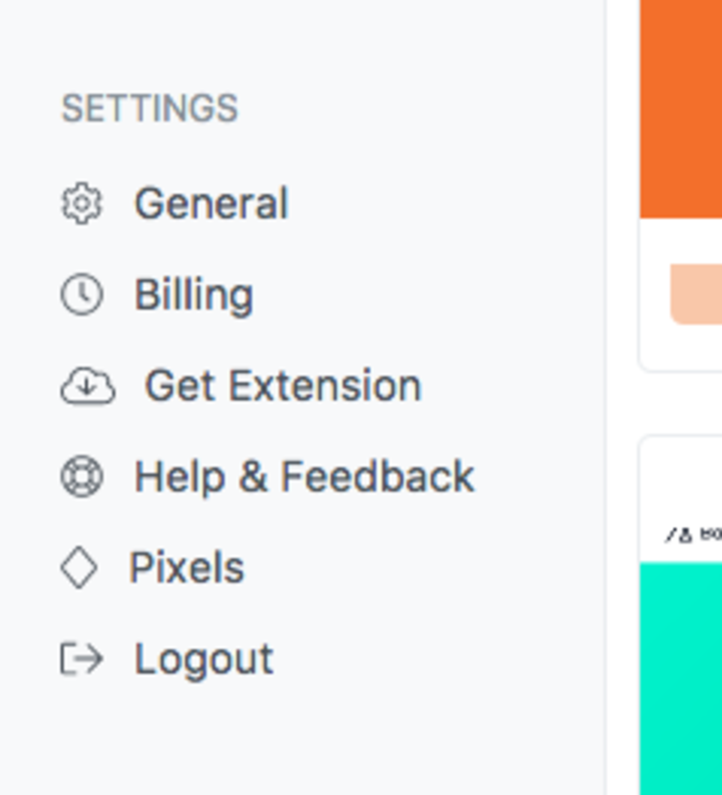Click the peach button under orange banner

(x=696, y=294)
